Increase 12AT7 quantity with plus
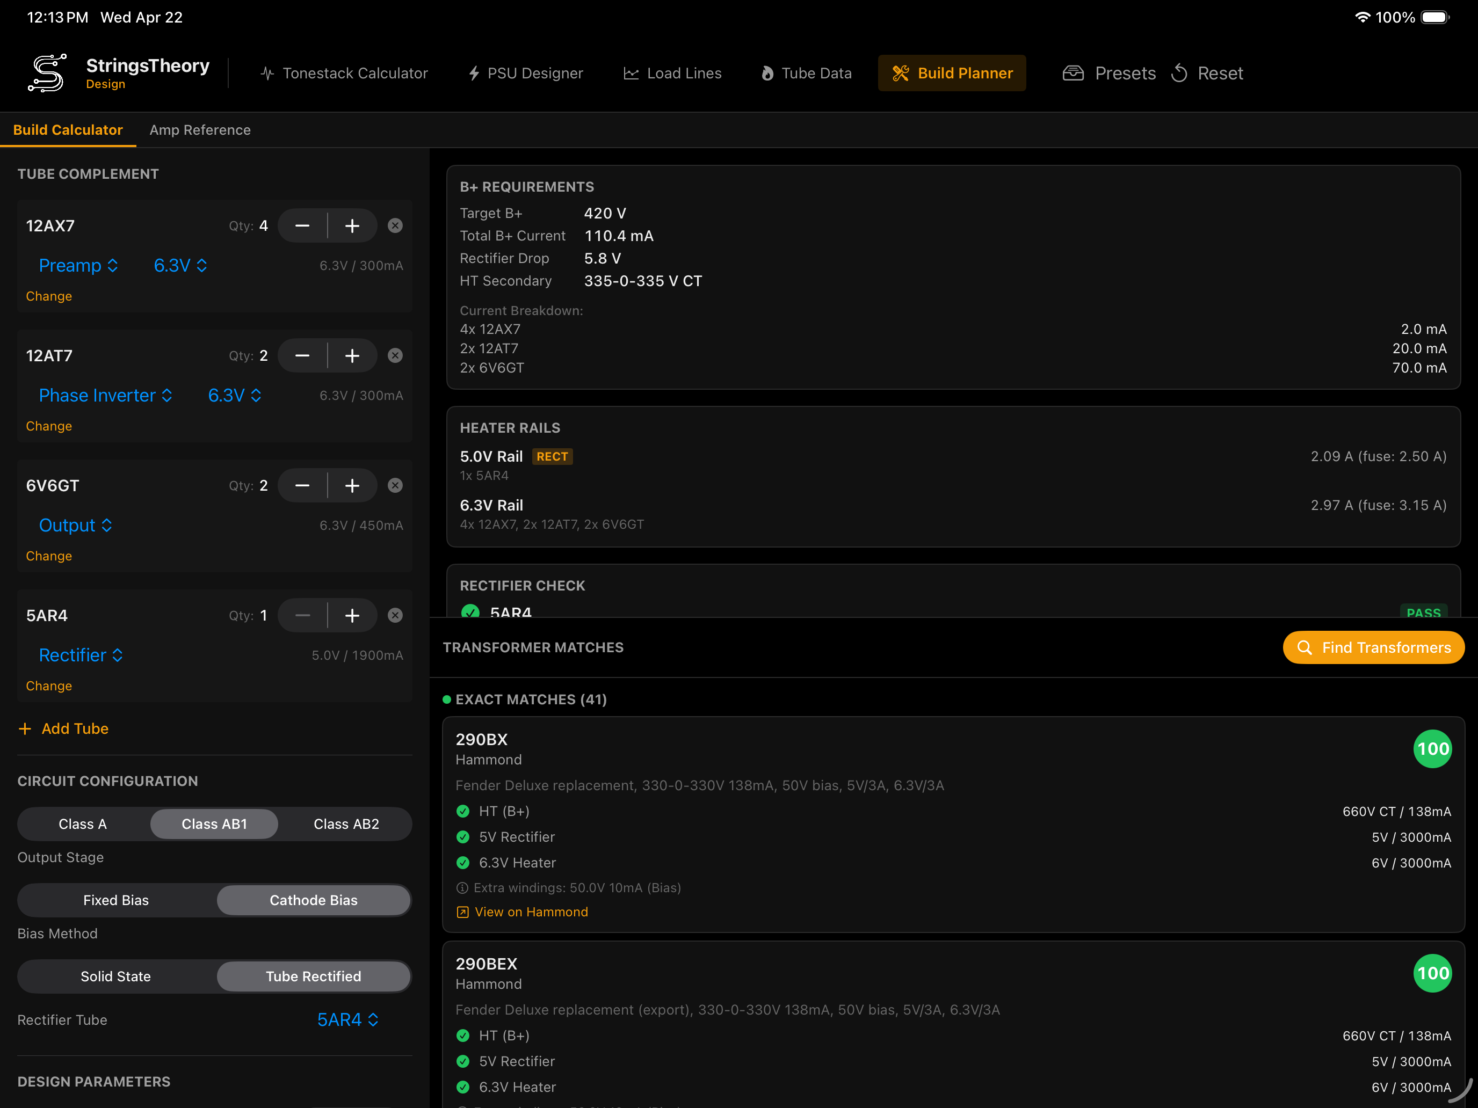1478x1108 pixels. point(352,355)
